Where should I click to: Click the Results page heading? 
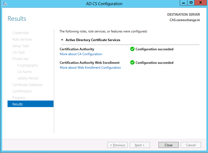click(x=17, y=19)
